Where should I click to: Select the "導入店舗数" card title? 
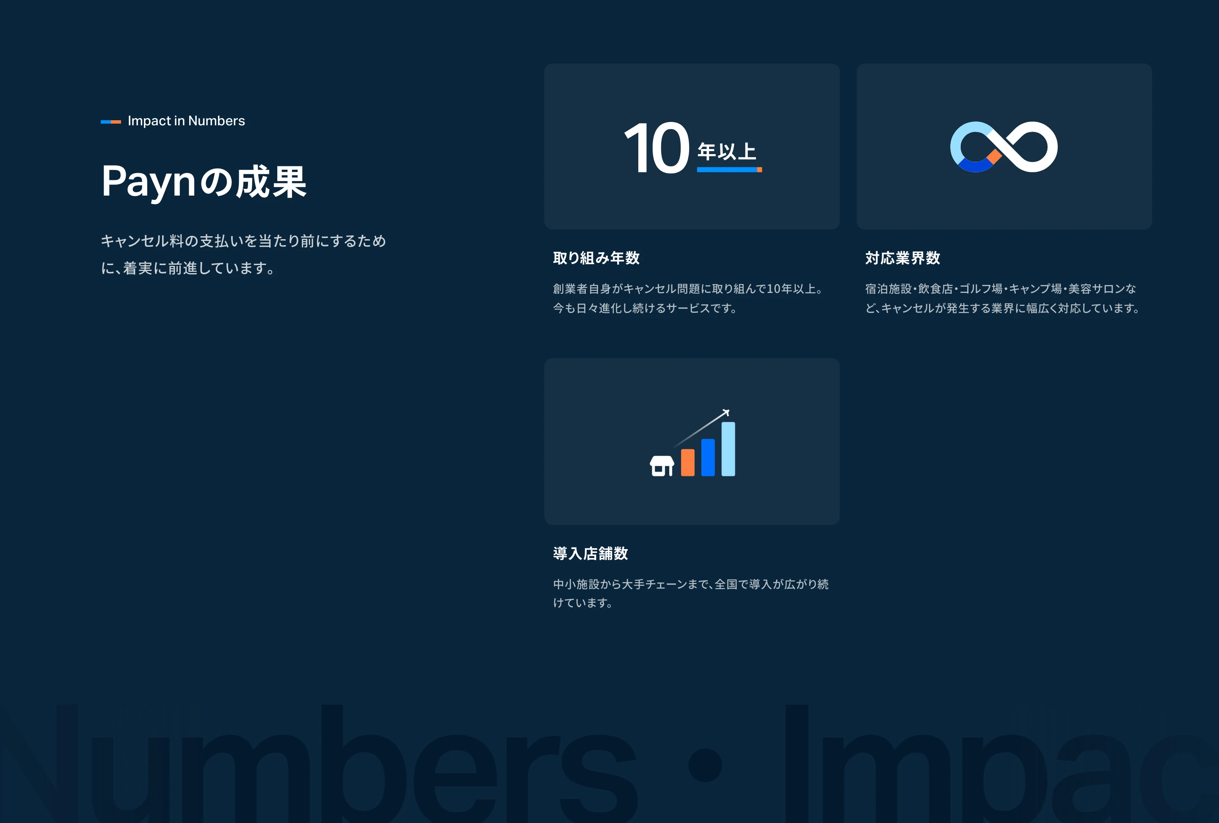pyautogui.click(x=590, y=553)
